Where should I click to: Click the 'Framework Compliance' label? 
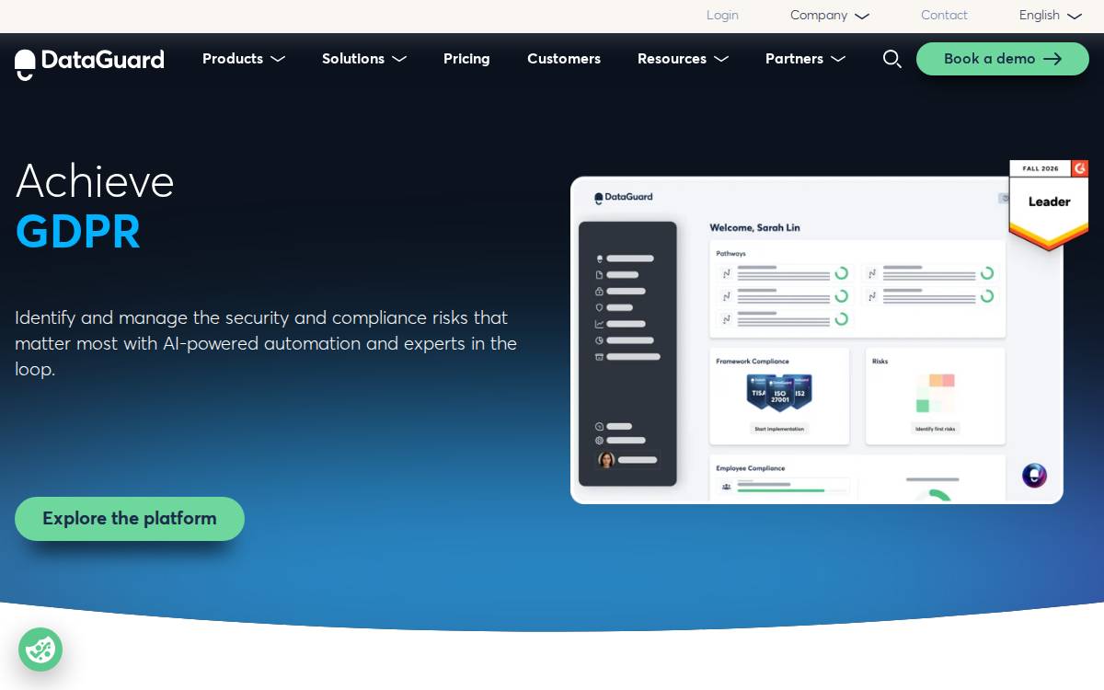pos(753,362)
